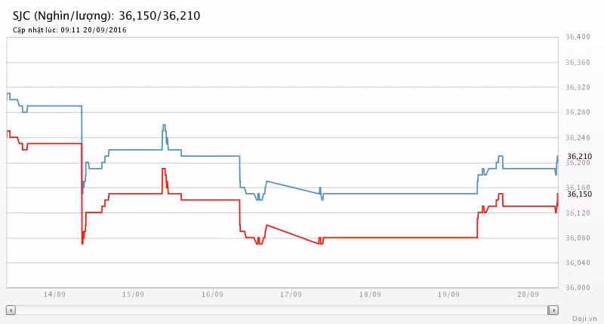Click the SJC chart title text
Screen dimensions: 604x324
(x=106, y=15)
